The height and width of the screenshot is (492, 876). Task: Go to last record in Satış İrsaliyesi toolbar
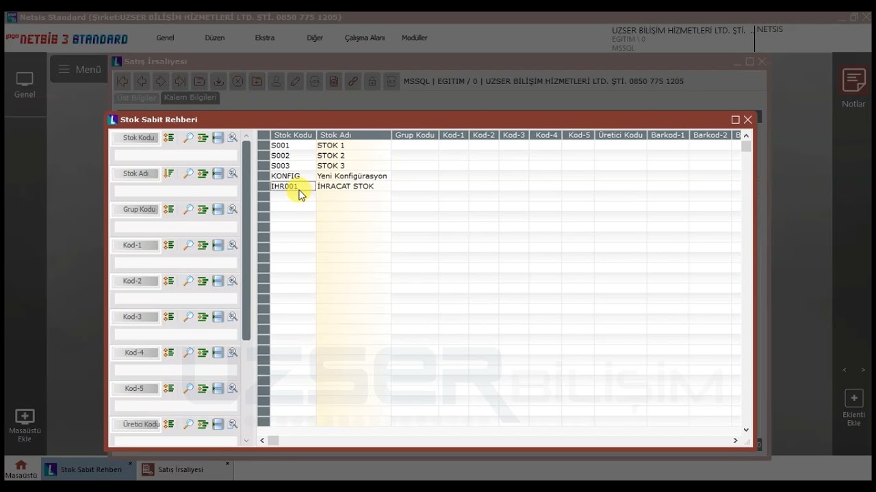180,81
